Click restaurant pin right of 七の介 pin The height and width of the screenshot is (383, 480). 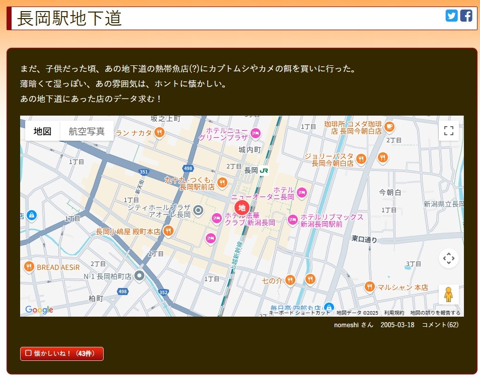click(310, 278)
